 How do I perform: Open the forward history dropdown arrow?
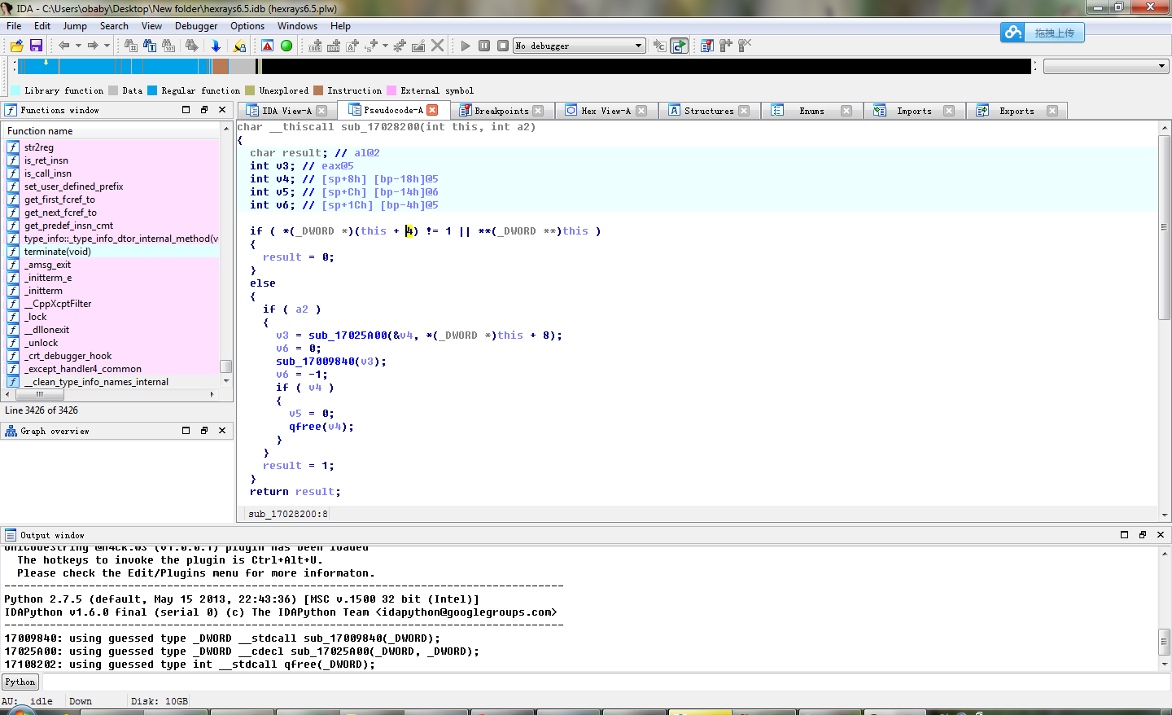[x=107, y=46]
